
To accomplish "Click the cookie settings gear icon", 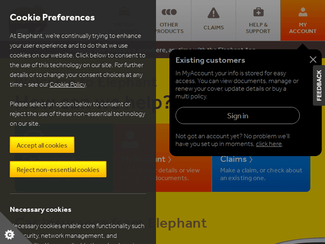I will (x=9, y=234).
